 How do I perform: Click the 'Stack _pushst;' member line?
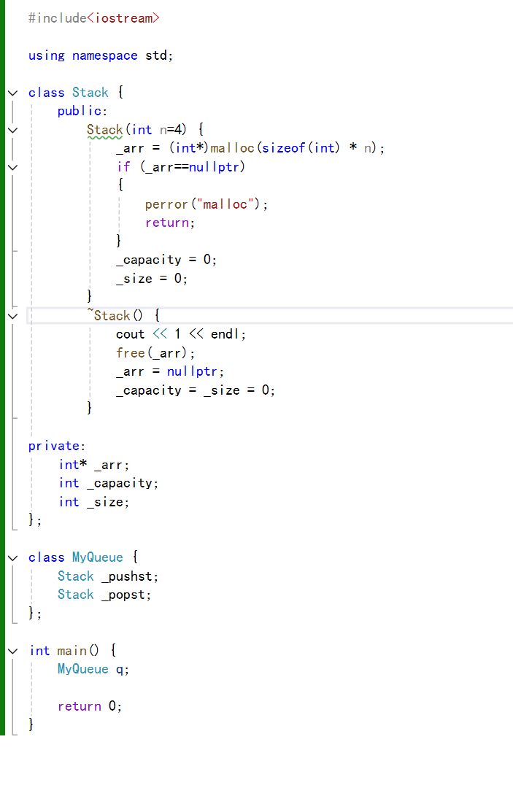point(108,576)
